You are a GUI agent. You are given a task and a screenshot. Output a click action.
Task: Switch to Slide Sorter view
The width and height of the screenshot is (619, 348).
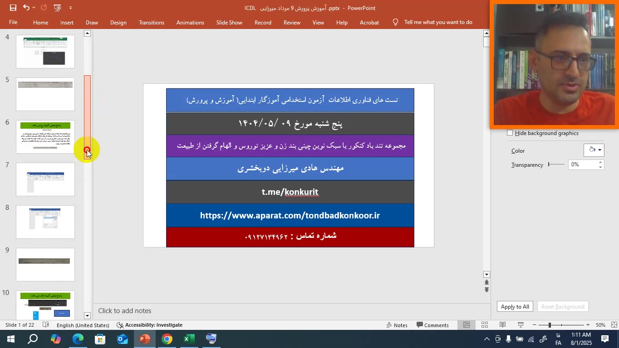(x=485, y=325)
